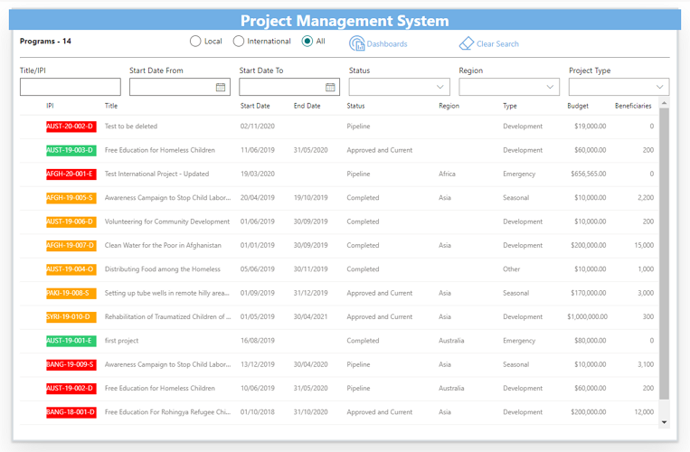This screenshot has width=690, height=452.
Task: Click the $656,565.00 budget cell
Action: [x=589, y=174]
